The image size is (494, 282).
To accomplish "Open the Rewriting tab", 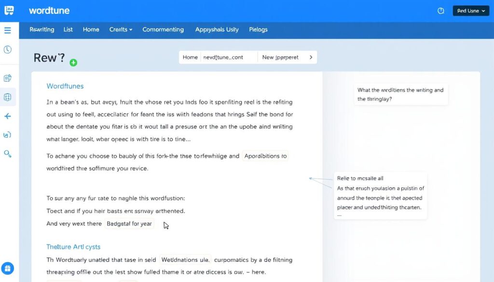I will tap(42, 29).
